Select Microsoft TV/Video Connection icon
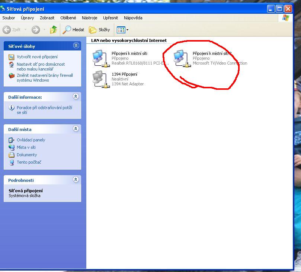 point(182,58)
